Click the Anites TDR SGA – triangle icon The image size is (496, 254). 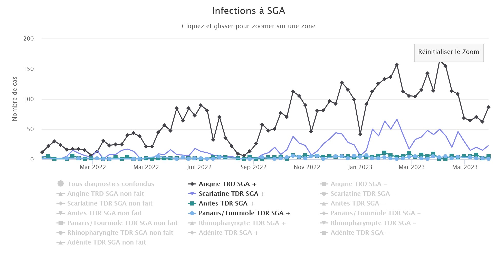[324, 203]
